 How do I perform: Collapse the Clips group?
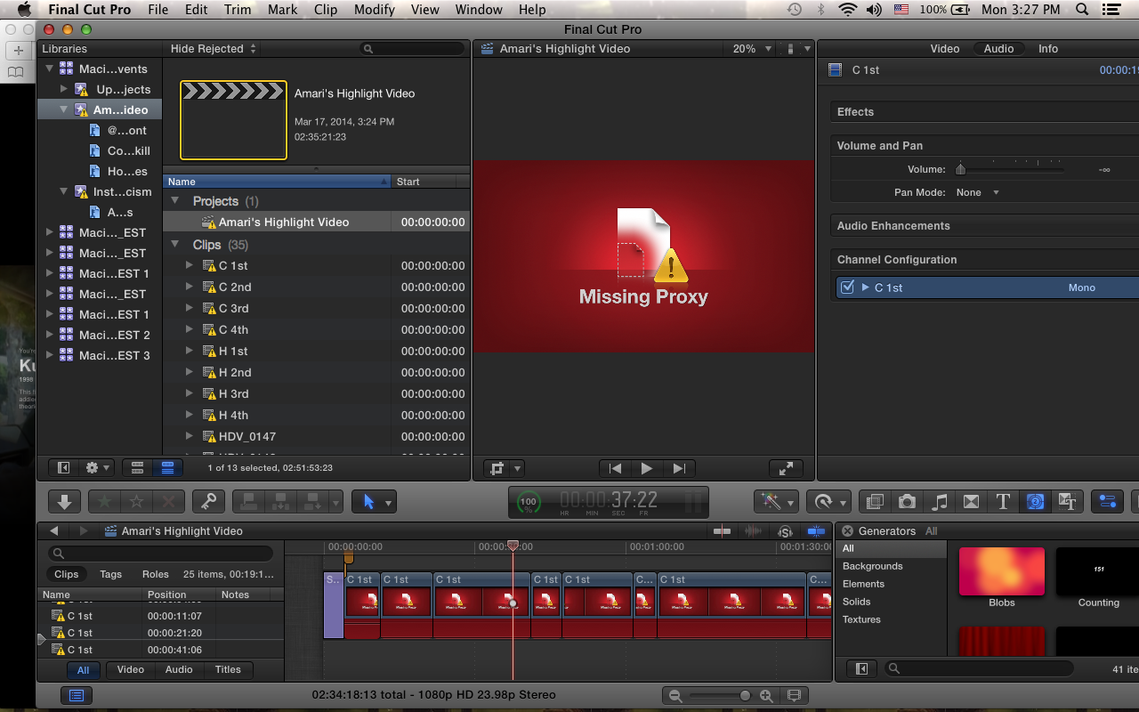coord(175,244)
